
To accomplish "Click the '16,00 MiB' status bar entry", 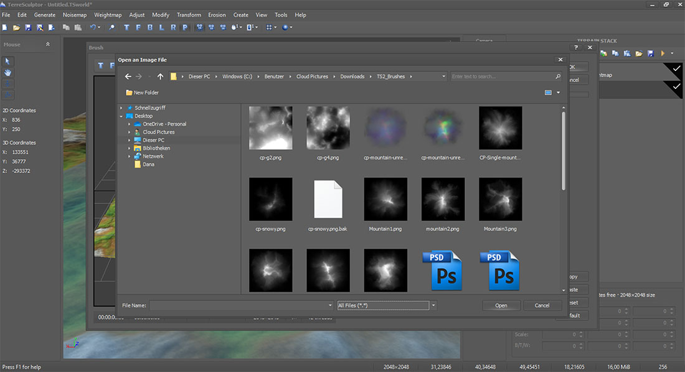I will point(618,367).
